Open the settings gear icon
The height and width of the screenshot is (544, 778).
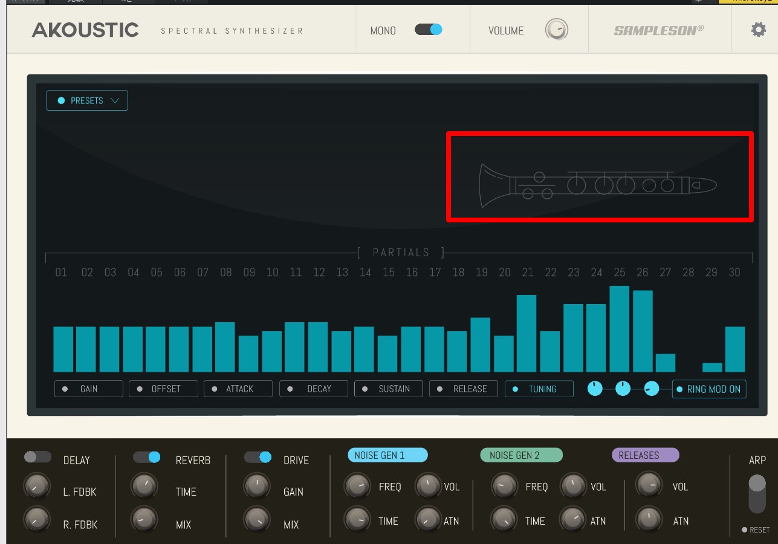click(x=758, y=29)
